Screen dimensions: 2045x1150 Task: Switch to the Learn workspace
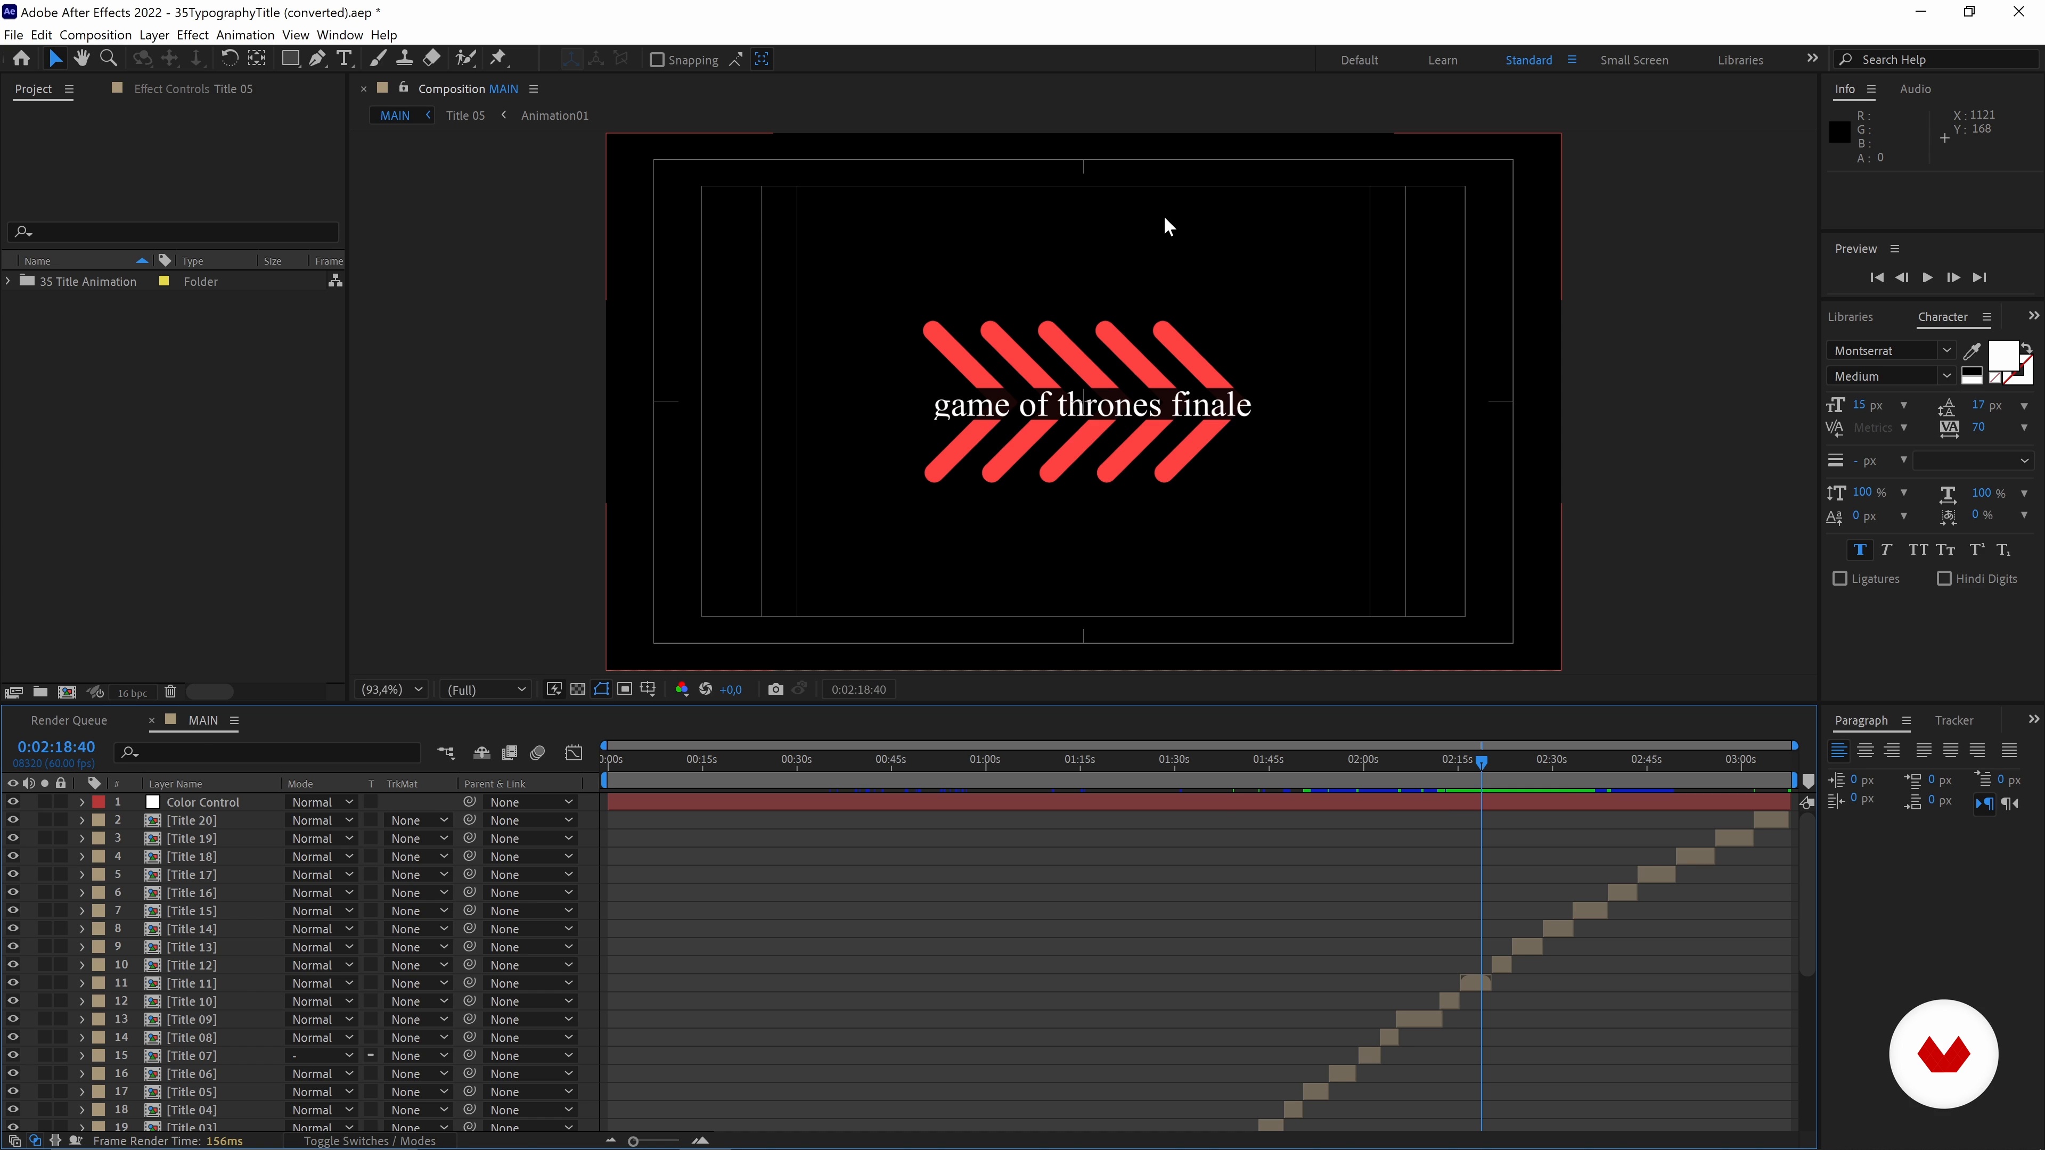1443,60
